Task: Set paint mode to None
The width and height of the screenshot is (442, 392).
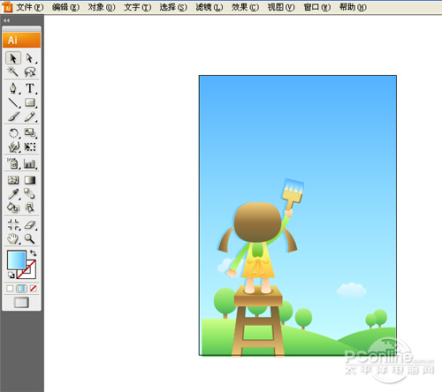Action: [x=34, y=289]
